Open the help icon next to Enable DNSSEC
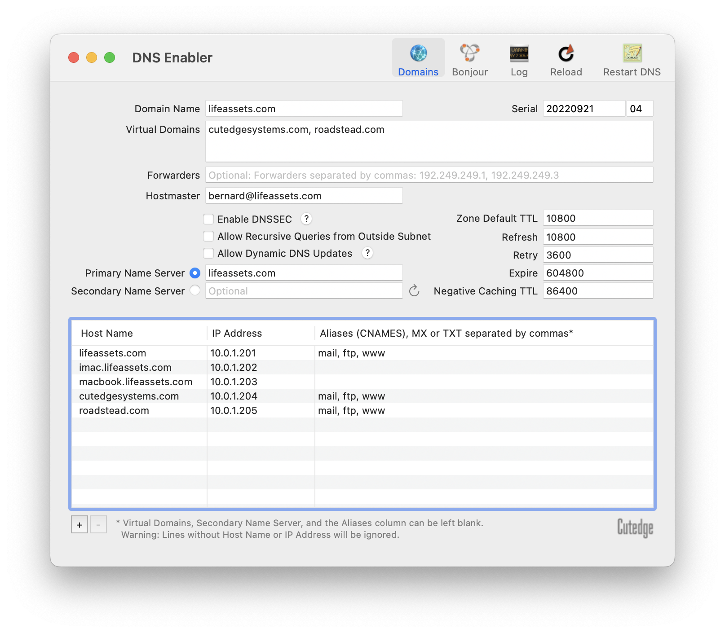This screenshot has width=725, height=633. click(x=306, y=219)
